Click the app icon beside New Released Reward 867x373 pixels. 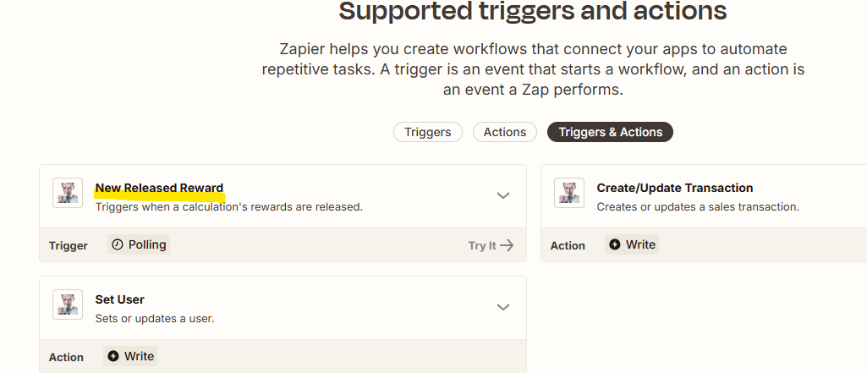68,193
